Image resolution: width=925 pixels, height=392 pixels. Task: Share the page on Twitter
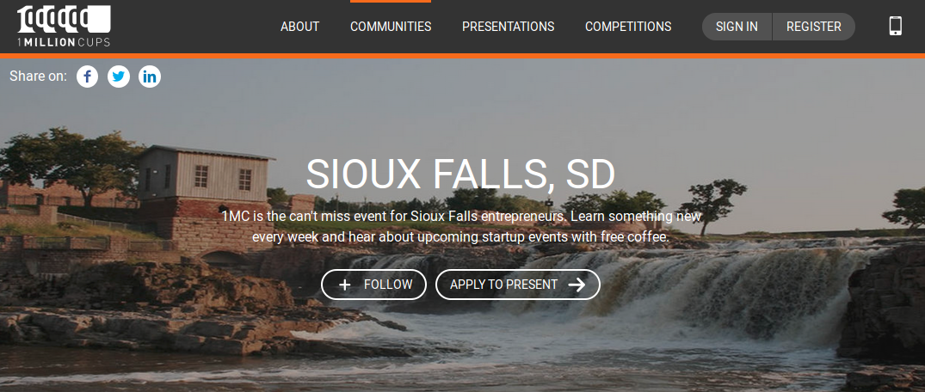point(119,77)
